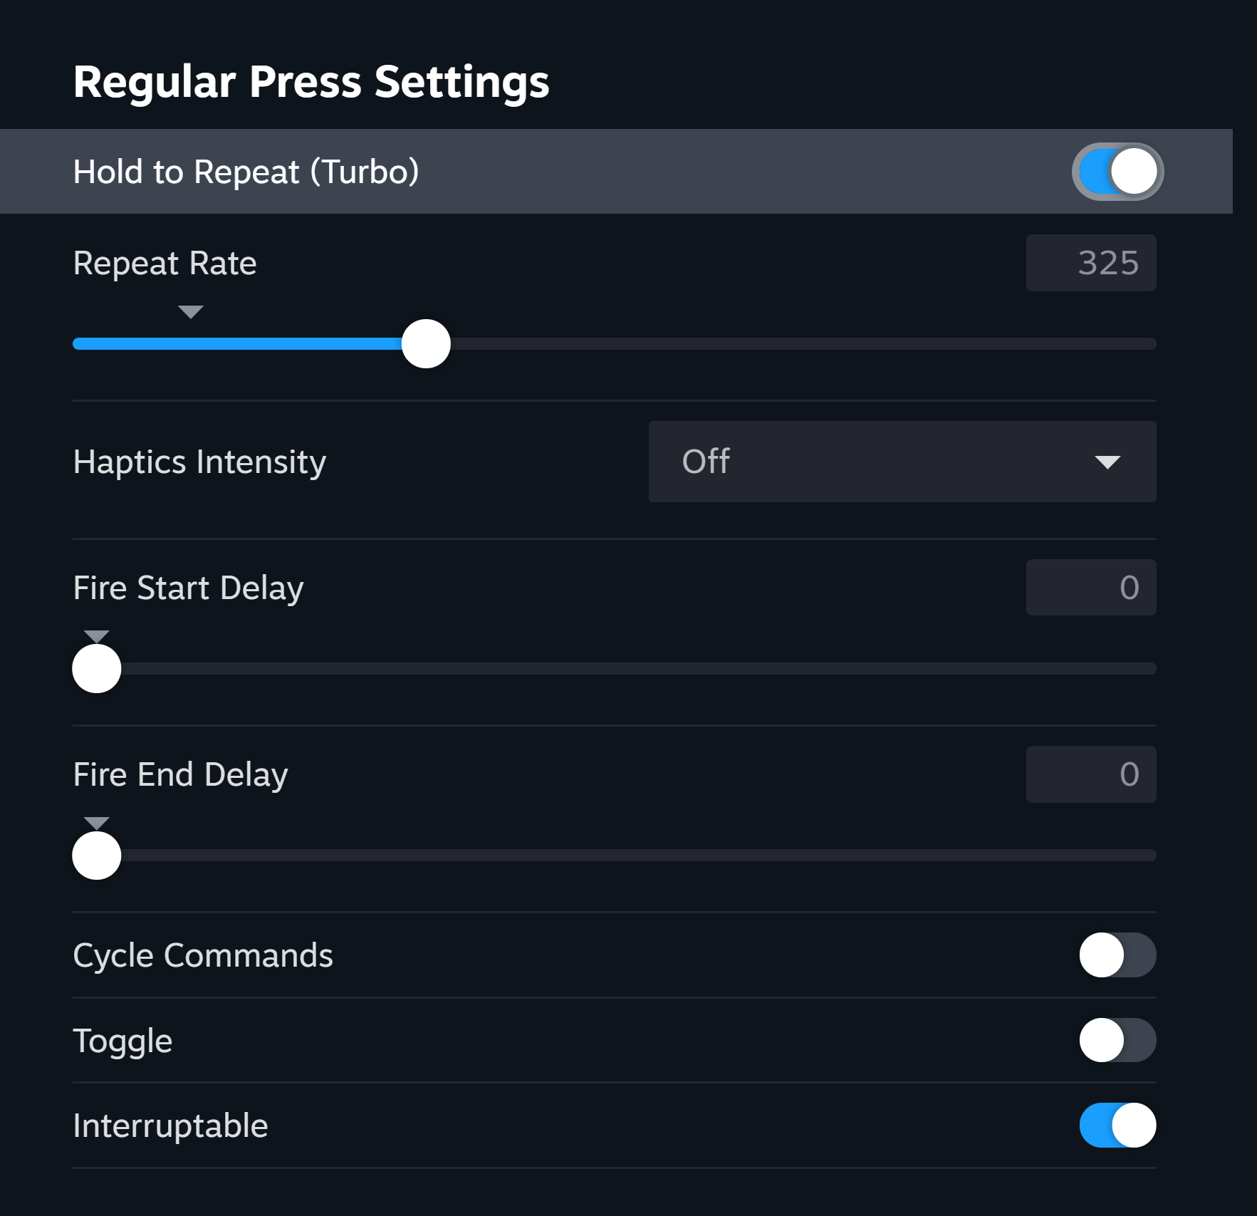Focus the Repeat Rate value field showing 325
This screenshot has width=1257, height=1216.
coord(1090,263)
